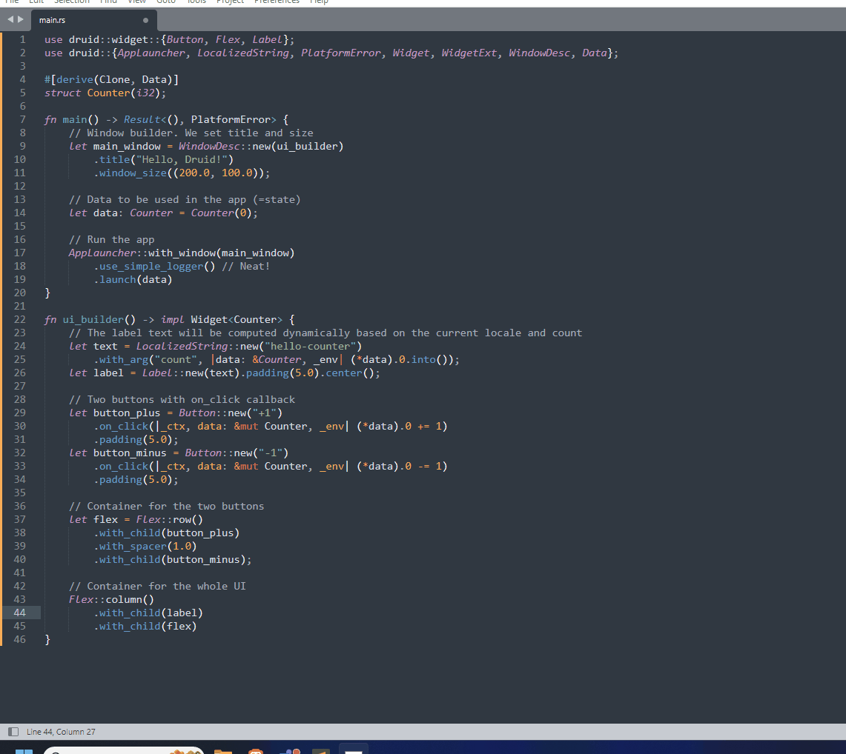Click line number 22 in the gutter
846x754 pixels.
tap(19, 320)
